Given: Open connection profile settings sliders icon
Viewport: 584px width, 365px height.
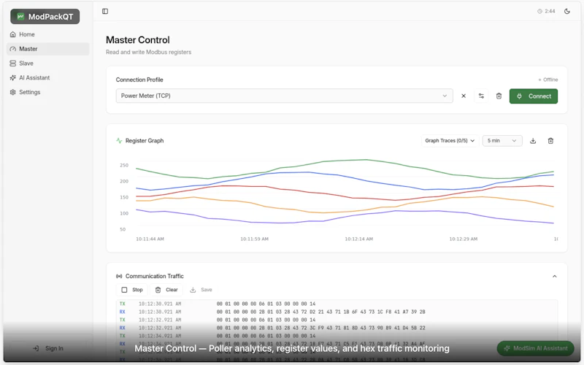Looking at the screenshot, I should (481, 96).
